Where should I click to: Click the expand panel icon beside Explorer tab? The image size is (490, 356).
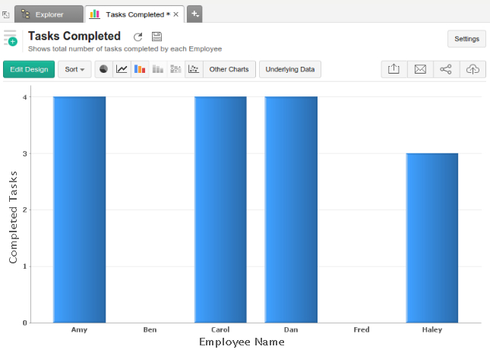coord(5,14)
